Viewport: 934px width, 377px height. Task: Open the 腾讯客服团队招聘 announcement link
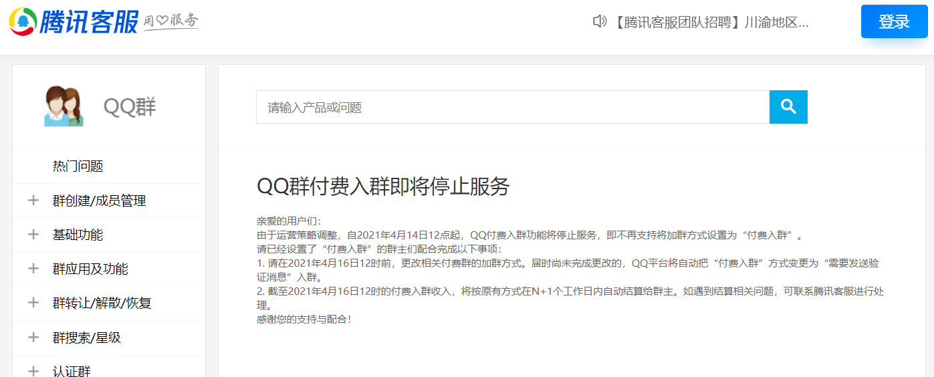click(x=711, y=22)
